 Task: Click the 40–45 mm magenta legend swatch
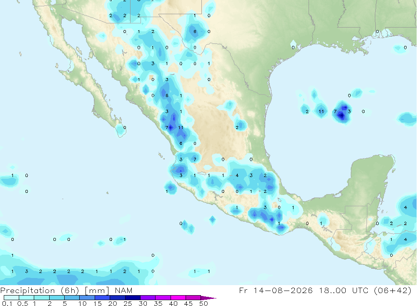click(178, 298)
